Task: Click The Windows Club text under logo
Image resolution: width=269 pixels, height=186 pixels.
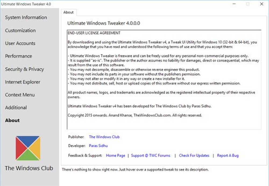Action: pos(29,168)
